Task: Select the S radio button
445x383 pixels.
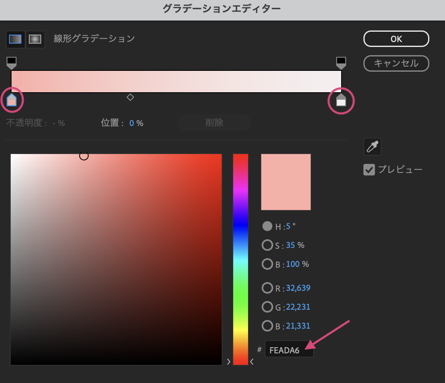Action: 267,245
